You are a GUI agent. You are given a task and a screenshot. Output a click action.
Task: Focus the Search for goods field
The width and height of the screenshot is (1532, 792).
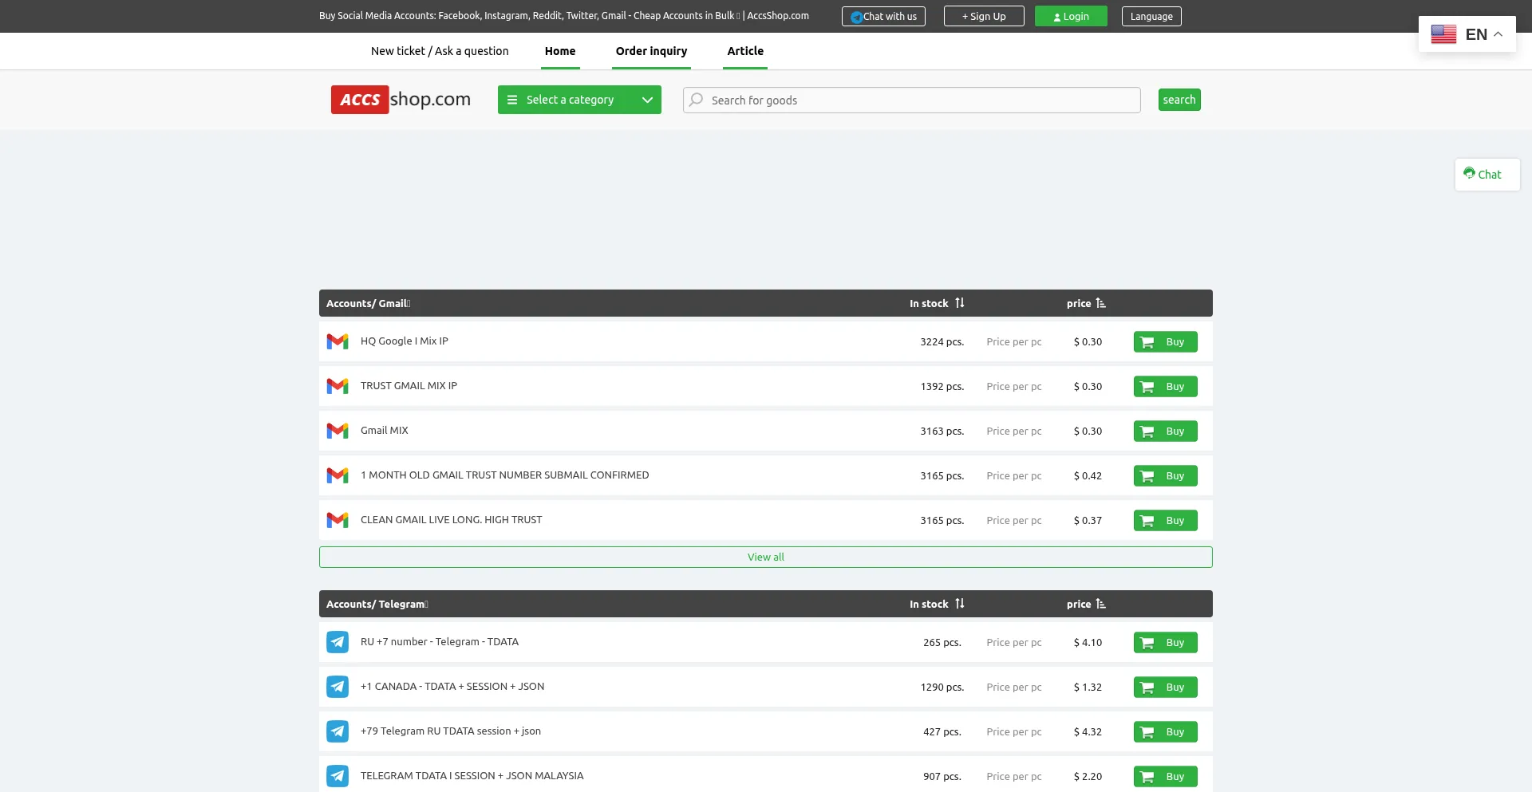(x=918, y=100)
